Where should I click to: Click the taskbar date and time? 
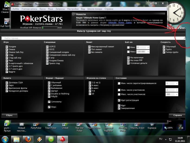180,139
